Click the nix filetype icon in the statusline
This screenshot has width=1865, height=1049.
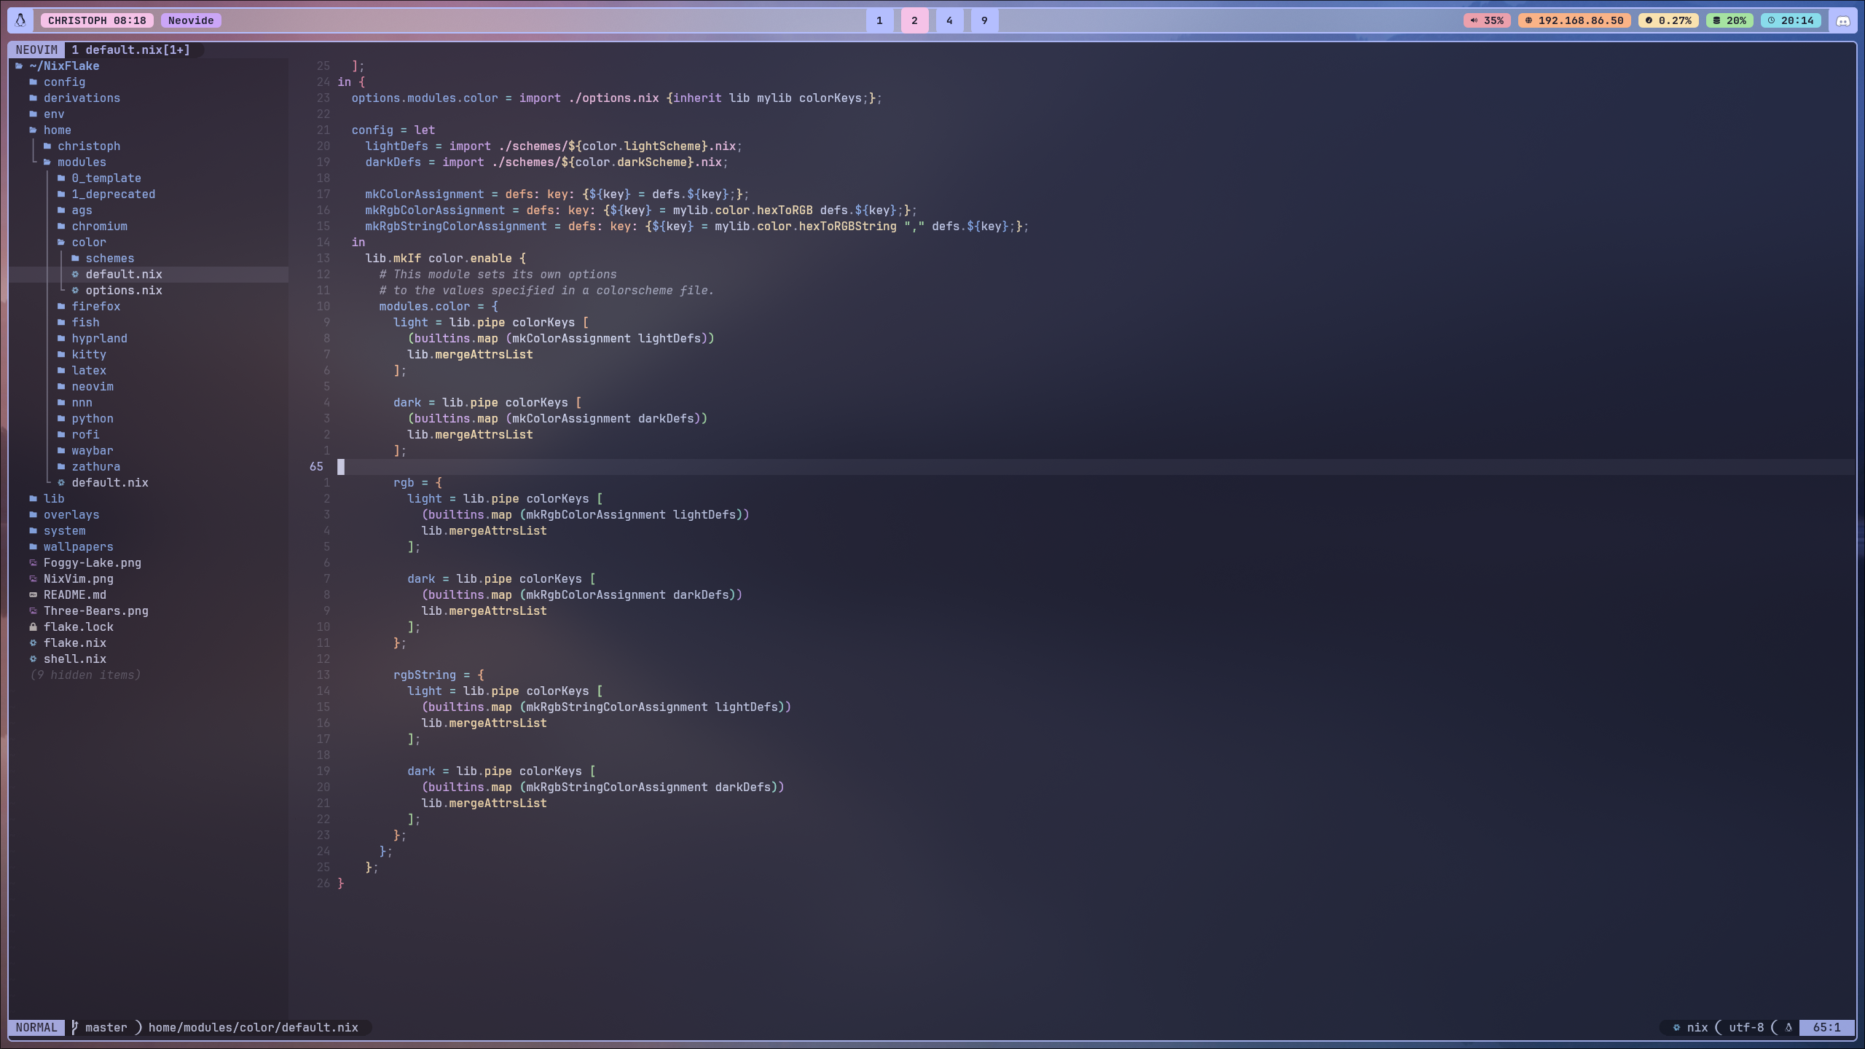pyautogui.click(x=1676, y=1027)
